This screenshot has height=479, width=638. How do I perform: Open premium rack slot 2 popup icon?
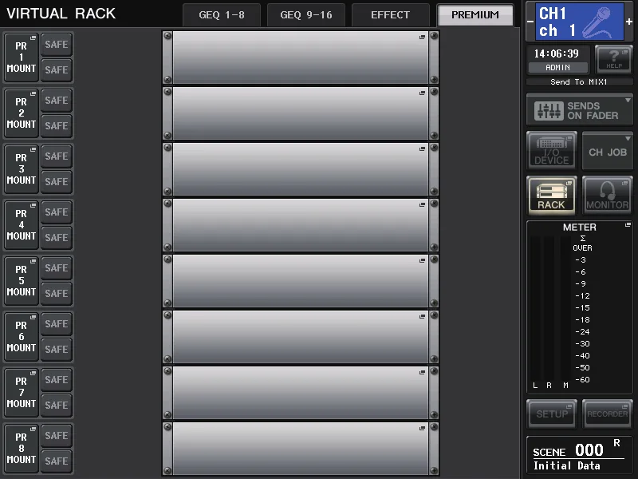[422, 93]
